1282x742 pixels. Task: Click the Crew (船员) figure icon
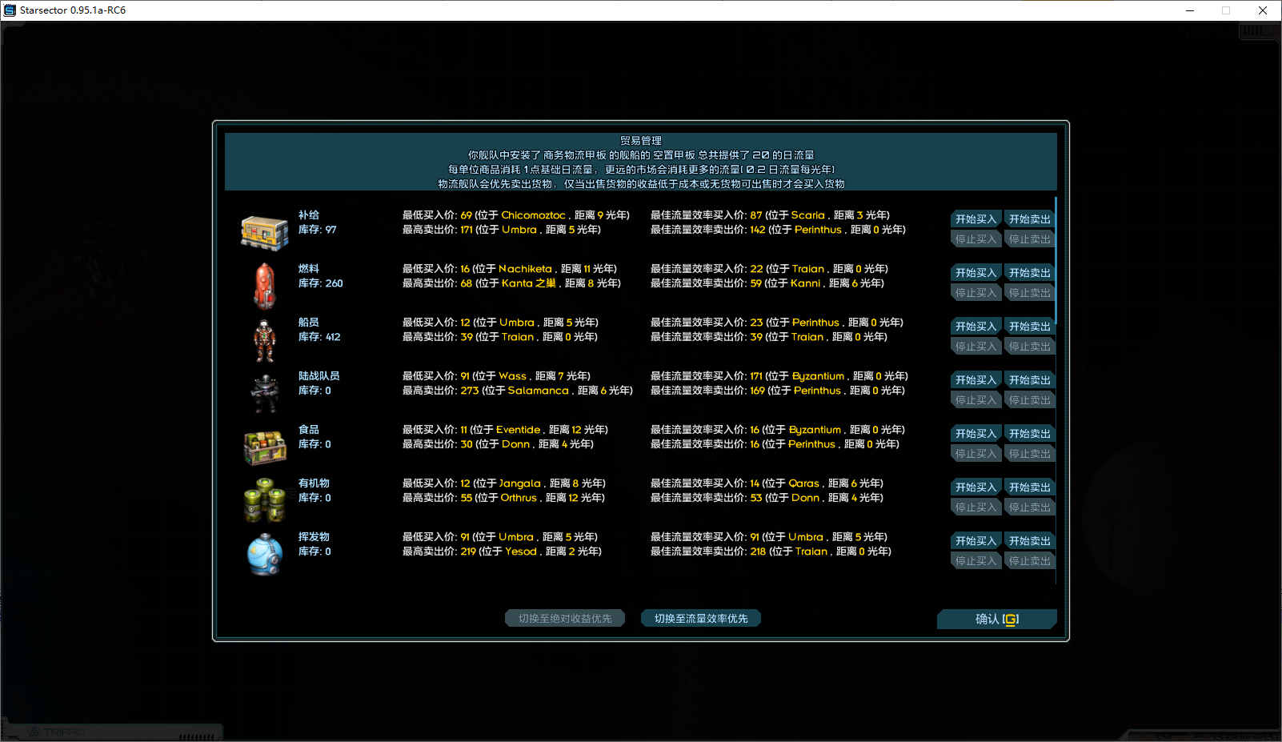point(265,340)
